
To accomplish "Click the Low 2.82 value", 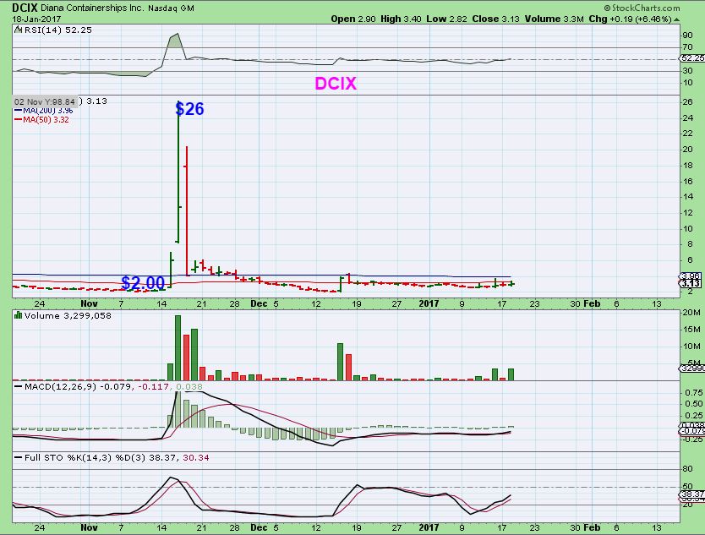I will pos(446,19).
